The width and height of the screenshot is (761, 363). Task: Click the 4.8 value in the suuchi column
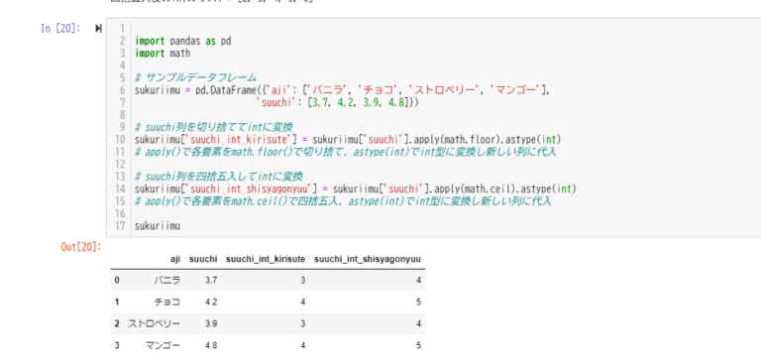(x=211, y=346)
